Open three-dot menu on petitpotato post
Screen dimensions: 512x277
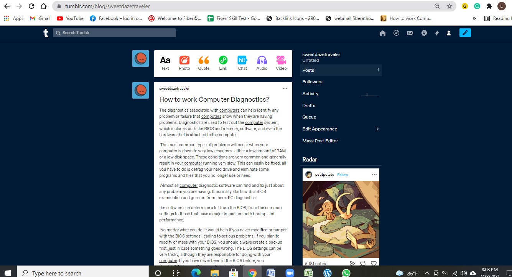coord(374,175)
